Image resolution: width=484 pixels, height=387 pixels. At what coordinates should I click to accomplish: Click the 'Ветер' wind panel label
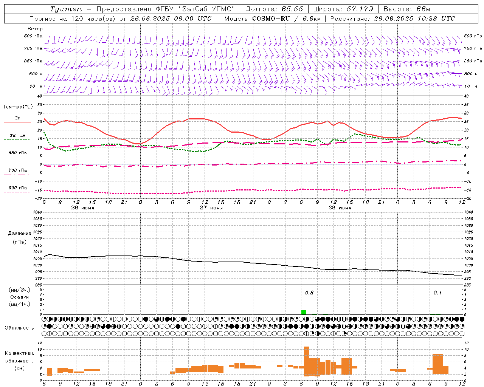coord(35,29)
